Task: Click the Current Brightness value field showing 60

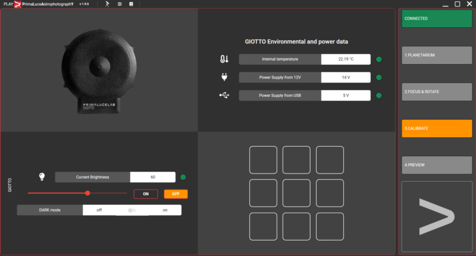Action: coord(153,177)
